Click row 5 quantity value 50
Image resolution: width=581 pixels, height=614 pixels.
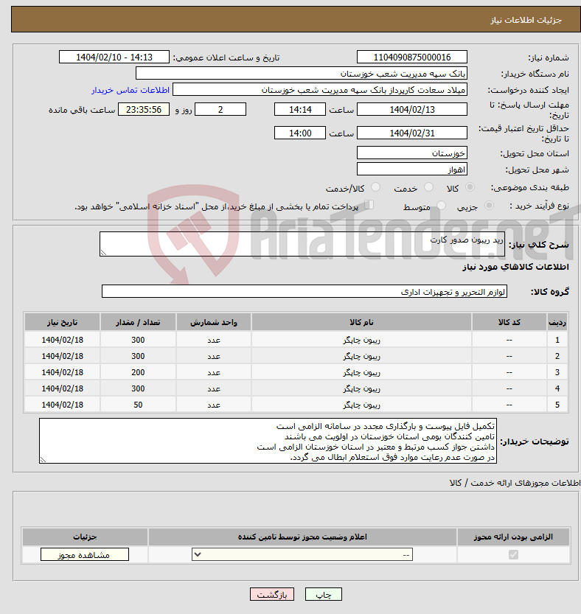tap(138, 405)
